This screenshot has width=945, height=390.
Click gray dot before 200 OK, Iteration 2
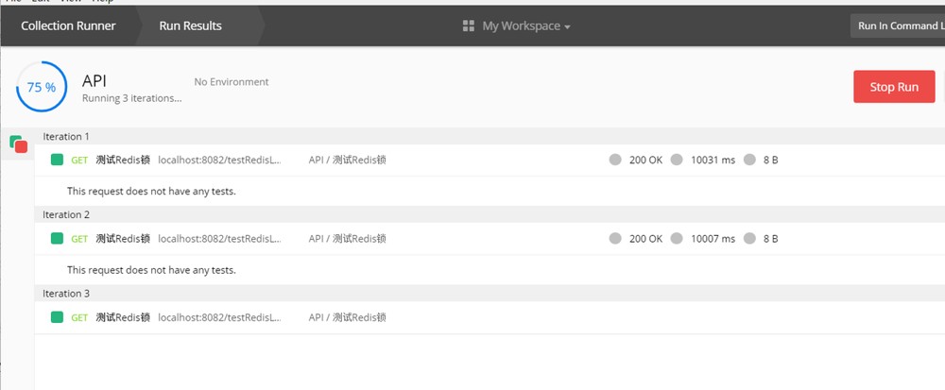tap(615, 238)
